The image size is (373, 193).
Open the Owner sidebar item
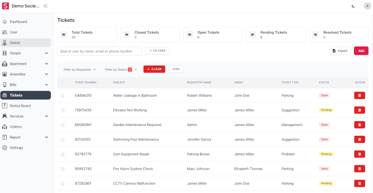(26, 43)
